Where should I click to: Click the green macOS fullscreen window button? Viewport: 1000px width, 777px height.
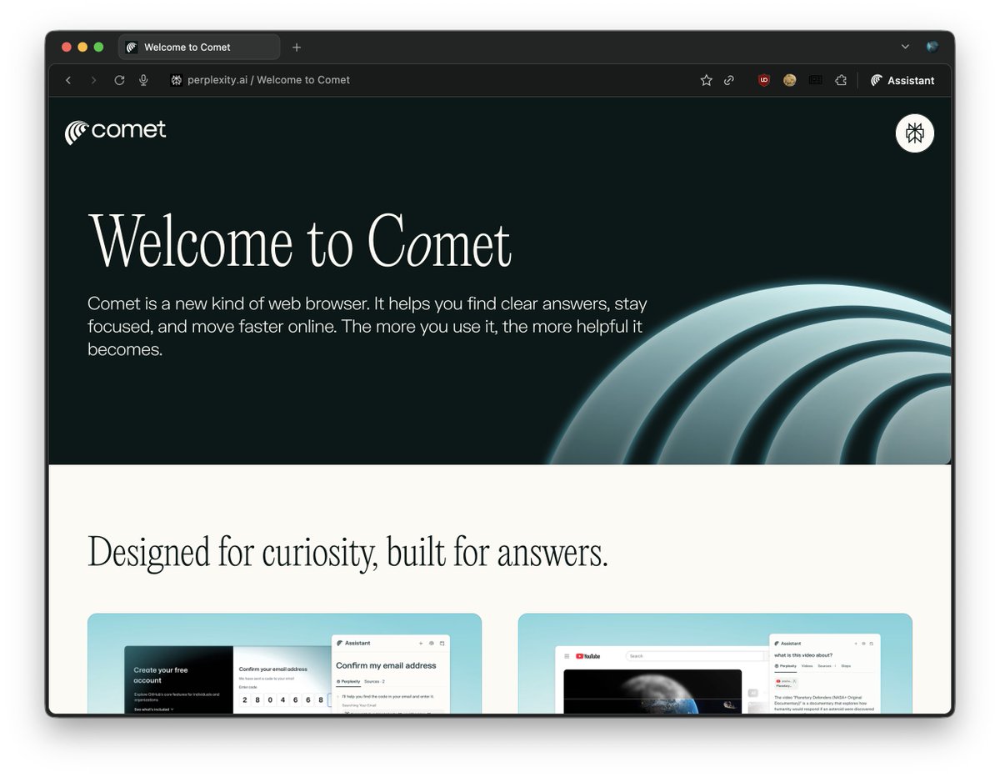click(98, 47)
